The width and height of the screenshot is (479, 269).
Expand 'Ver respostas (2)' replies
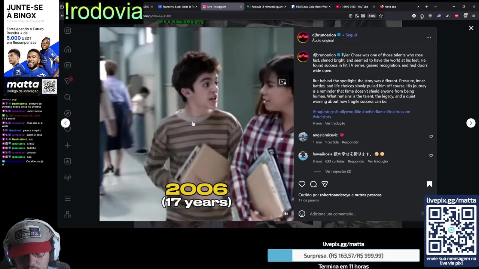(338, 171)
